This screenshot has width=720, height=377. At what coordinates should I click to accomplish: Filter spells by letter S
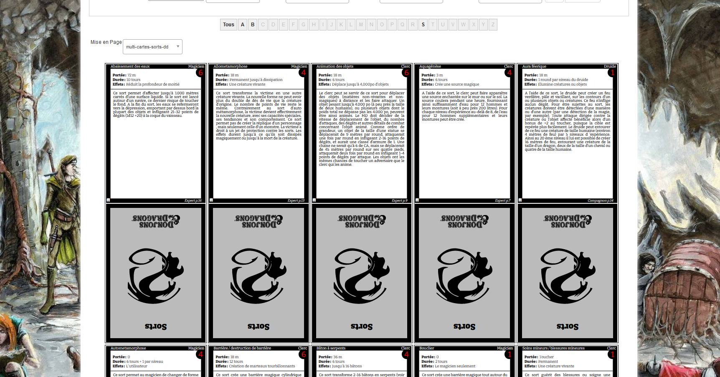tap(423, 25)
